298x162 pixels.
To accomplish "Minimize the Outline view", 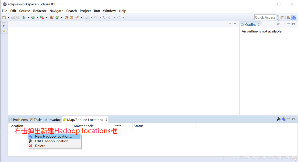I will [x=289, y=24].
